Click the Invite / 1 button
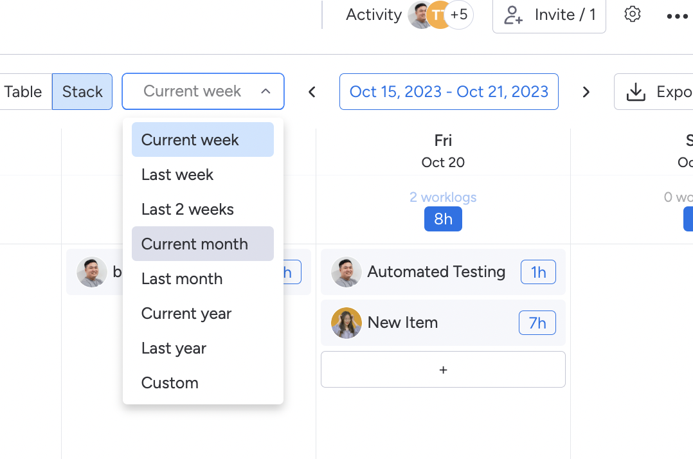This screenshot has width=693, height=459. (x=549, y=15)
